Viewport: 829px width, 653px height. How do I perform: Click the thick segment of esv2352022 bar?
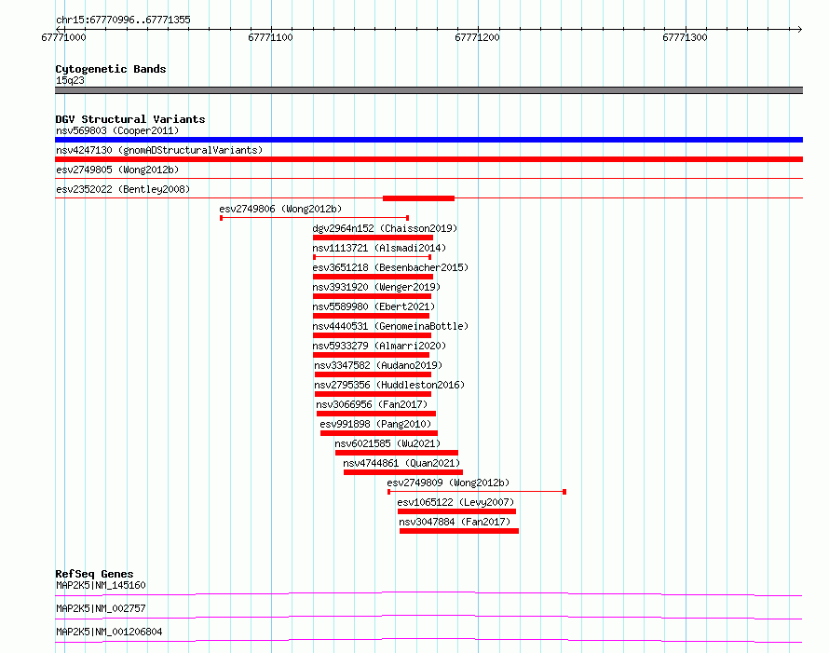point(419,198)
